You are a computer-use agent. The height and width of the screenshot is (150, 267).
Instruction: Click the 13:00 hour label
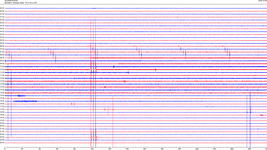(2, 84)
